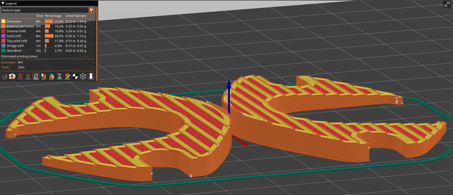This screenshot has height=195, width=453.
Task: Toggle the seams visibility icon
Action: (36, 76)
